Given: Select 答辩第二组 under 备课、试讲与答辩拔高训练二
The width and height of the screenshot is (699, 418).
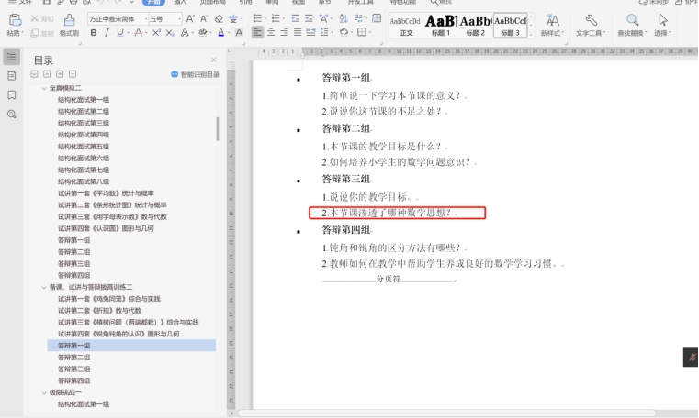Looking at the screenshot, I should (73, 357).
